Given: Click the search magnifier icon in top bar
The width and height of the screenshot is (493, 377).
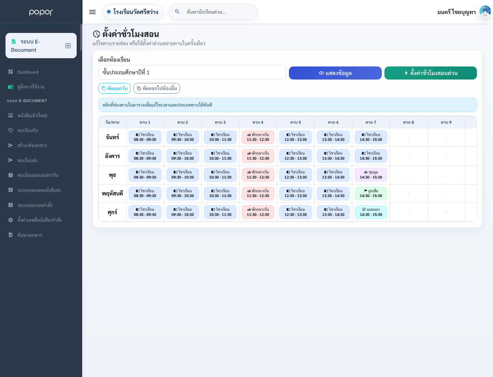Looking at the screenshot, I should coord(177,12).
